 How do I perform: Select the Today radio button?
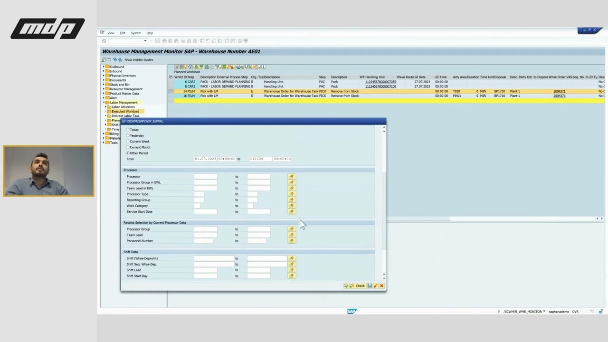[128, 130]
